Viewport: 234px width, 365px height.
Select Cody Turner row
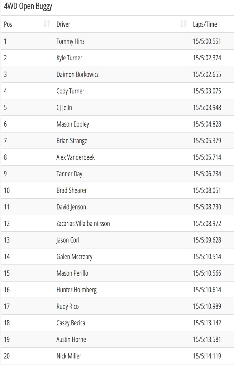coord(118,91)
